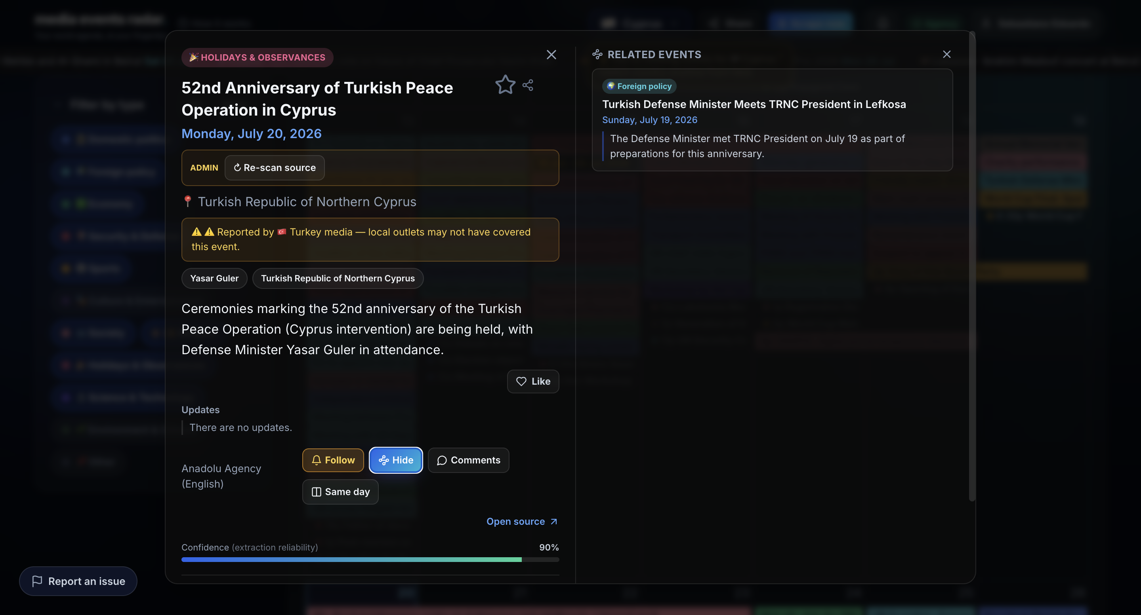Click the speech bubble icon on Comments

tap(442, 461)
